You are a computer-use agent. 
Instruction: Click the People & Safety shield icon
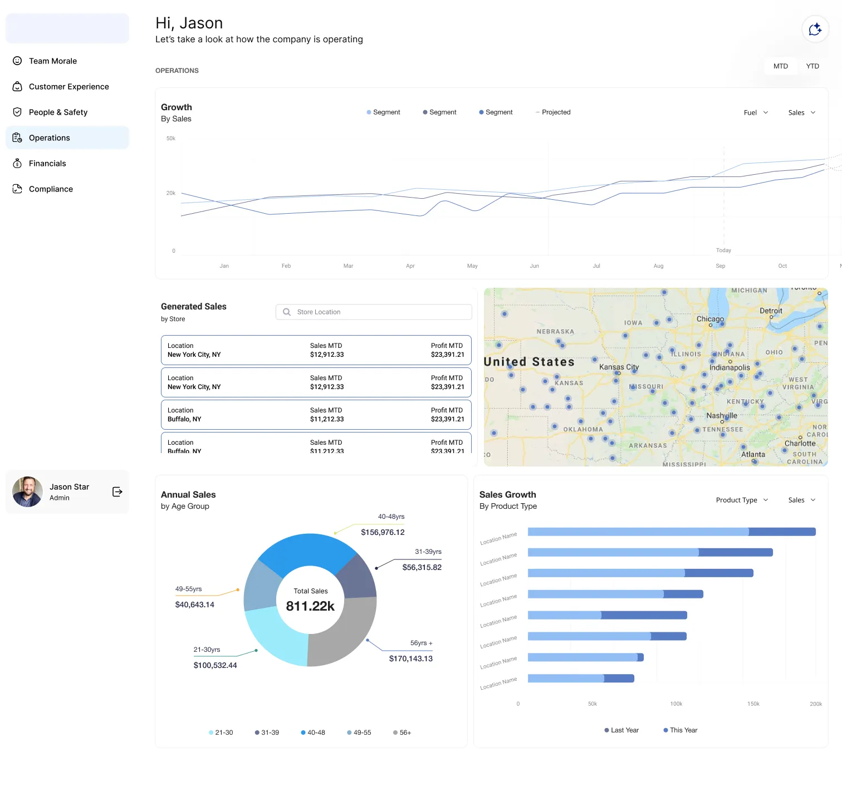click(x=17, y=112)
